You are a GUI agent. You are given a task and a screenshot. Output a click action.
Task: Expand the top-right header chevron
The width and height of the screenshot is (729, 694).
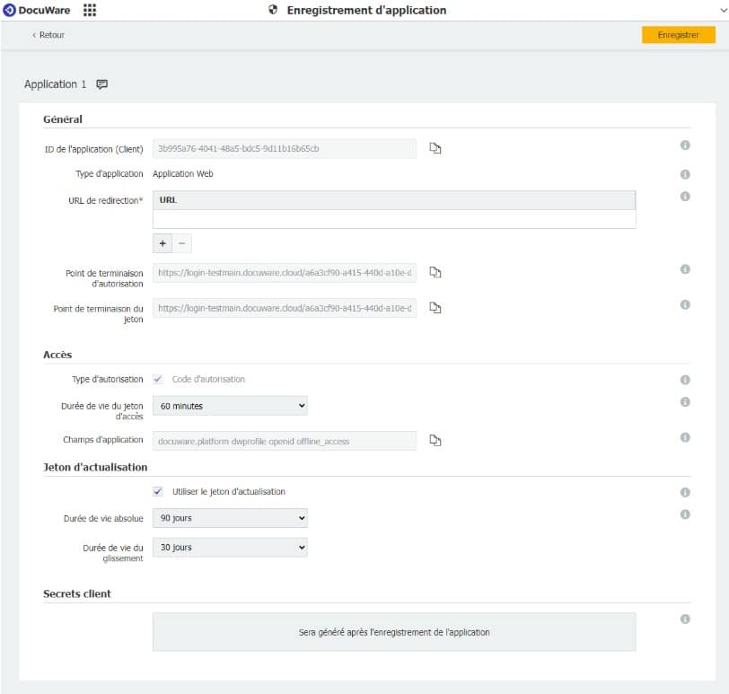tap(723, 11)
